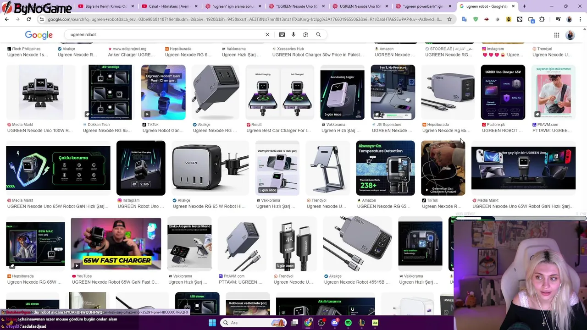Open the Her şey için bir UGREEN Uno banner
The width and height of the screenshot is (587, 330).
click(523, 168)
